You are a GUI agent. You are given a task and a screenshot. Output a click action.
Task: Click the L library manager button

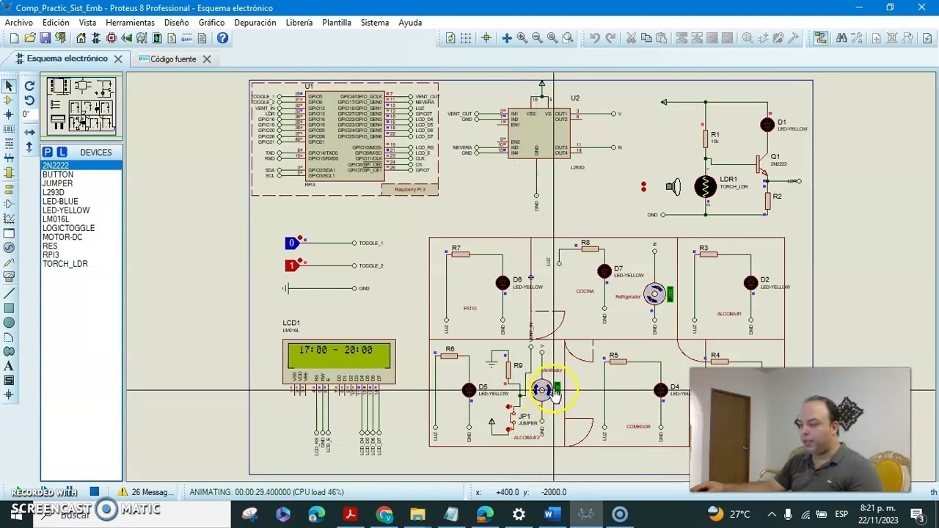pyautogui.click(x=62, y=152)
